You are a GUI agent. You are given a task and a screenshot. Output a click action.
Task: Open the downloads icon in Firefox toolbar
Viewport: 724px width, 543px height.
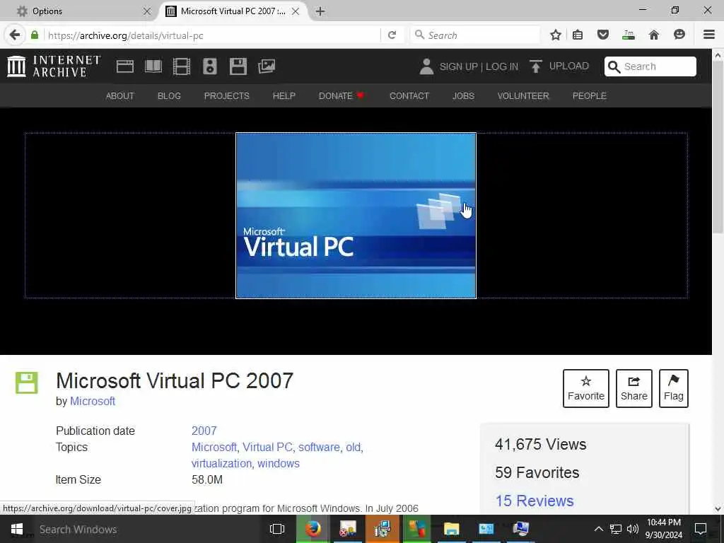pos(628,35)
